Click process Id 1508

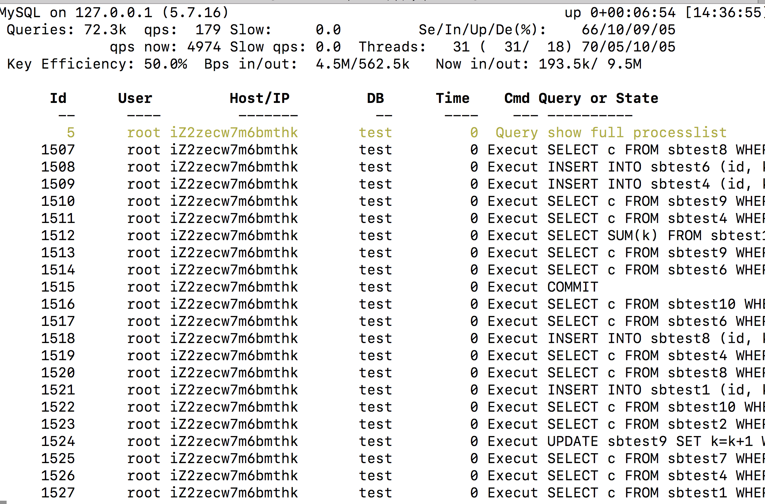pos(58,167)
